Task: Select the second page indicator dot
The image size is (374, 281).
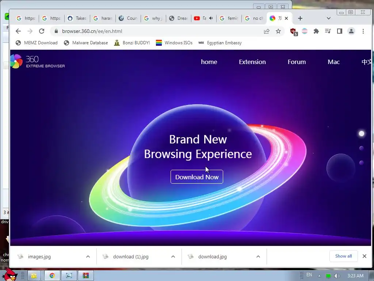Action: 362,148
